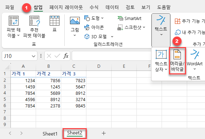
Task: Click the formula bar confirm checkmark
Action: coord(57,56)
